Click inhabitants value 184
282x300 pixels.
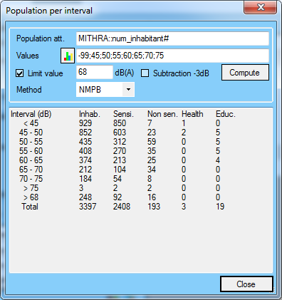[85, 179]
